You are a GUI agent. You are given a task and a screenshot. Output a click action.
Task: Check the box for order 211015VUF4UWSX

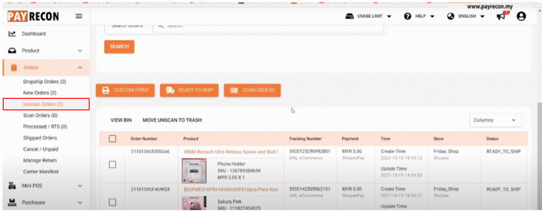pyautogui.click(x=112, y=202)
